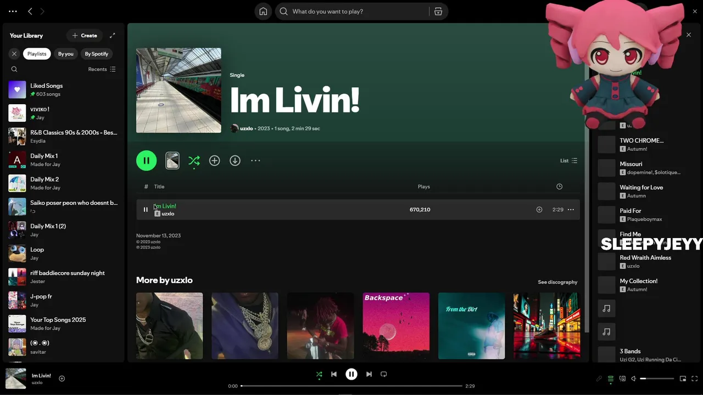Image resolution: width=703 pixels, height=395 pixels.
Task: Pause the Im Livin! track row
Action: pos(146,210)
